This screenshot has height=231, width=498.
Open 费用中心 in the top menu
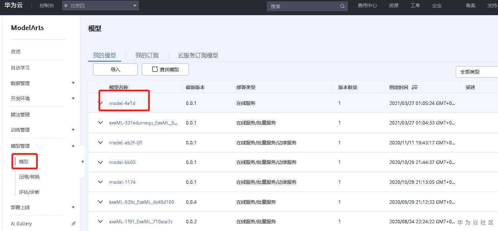coord(367,5)
